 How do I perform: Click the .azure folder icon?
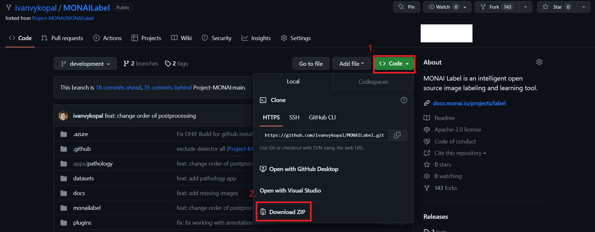click(x=64, y=134)
